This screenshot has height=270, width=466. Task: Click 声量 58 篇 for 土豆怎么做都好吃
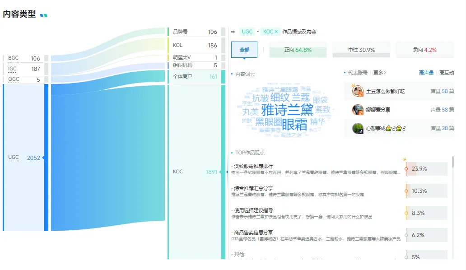(442, 91)
